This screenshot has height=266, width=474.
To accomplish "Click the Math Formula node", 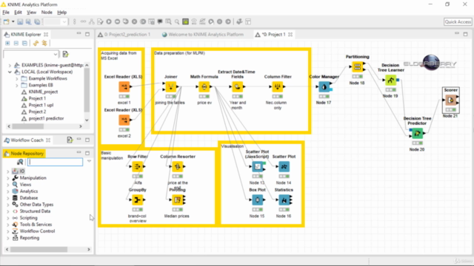I will tap(204, 87).
